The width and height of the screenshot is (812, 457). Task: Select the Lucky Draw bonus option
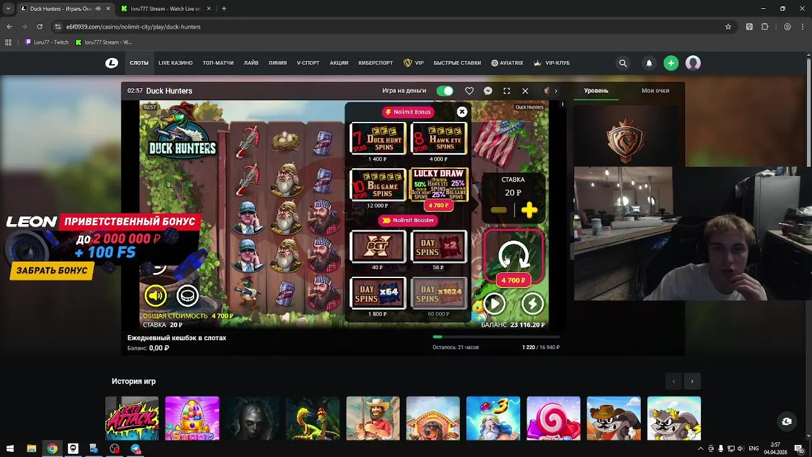pos(439,185)
